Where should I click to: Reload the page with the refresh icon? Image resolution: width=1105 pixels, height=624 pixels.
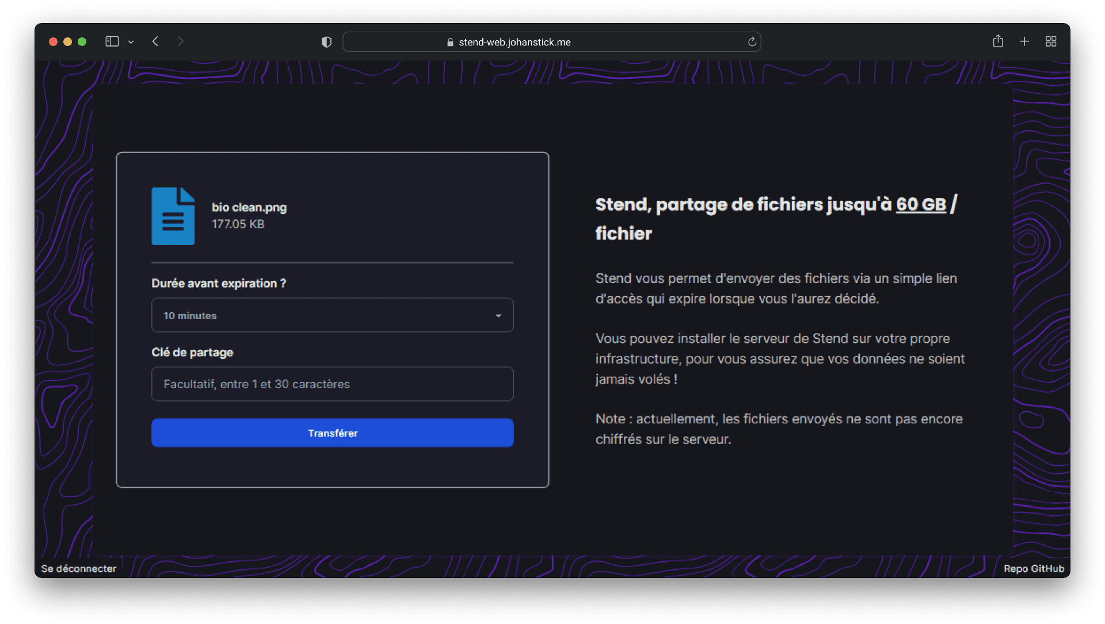tap(752, 42)
